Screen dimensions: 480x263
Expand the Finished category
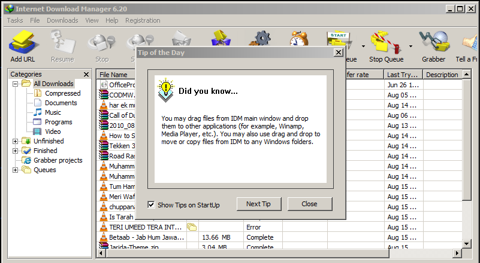15,151
